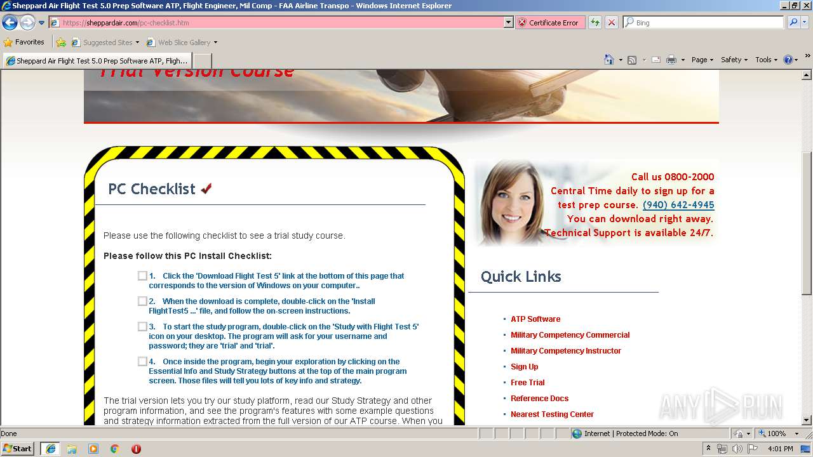
Task: Click the Read Mail envelope icon
Action: point(656,60)
